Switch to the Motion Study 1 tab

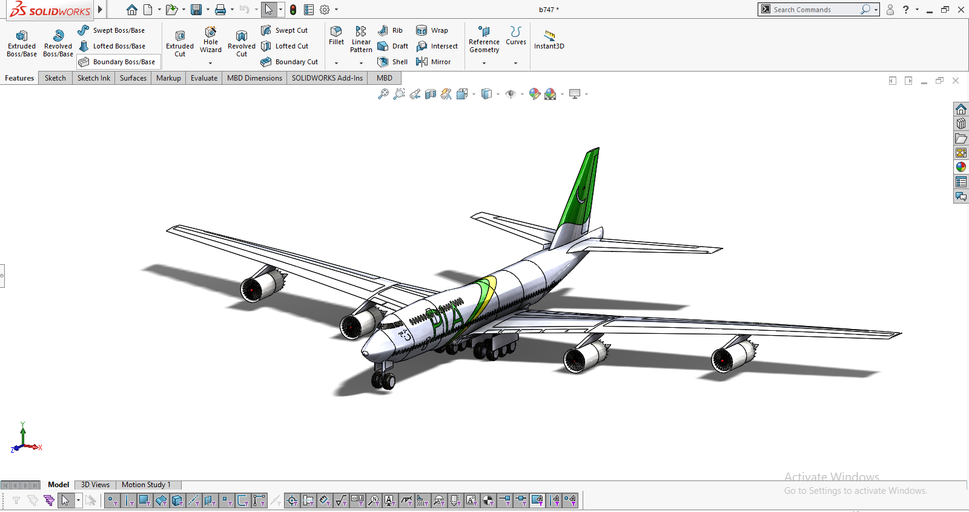pyautogui.click(x=146, y=485)
